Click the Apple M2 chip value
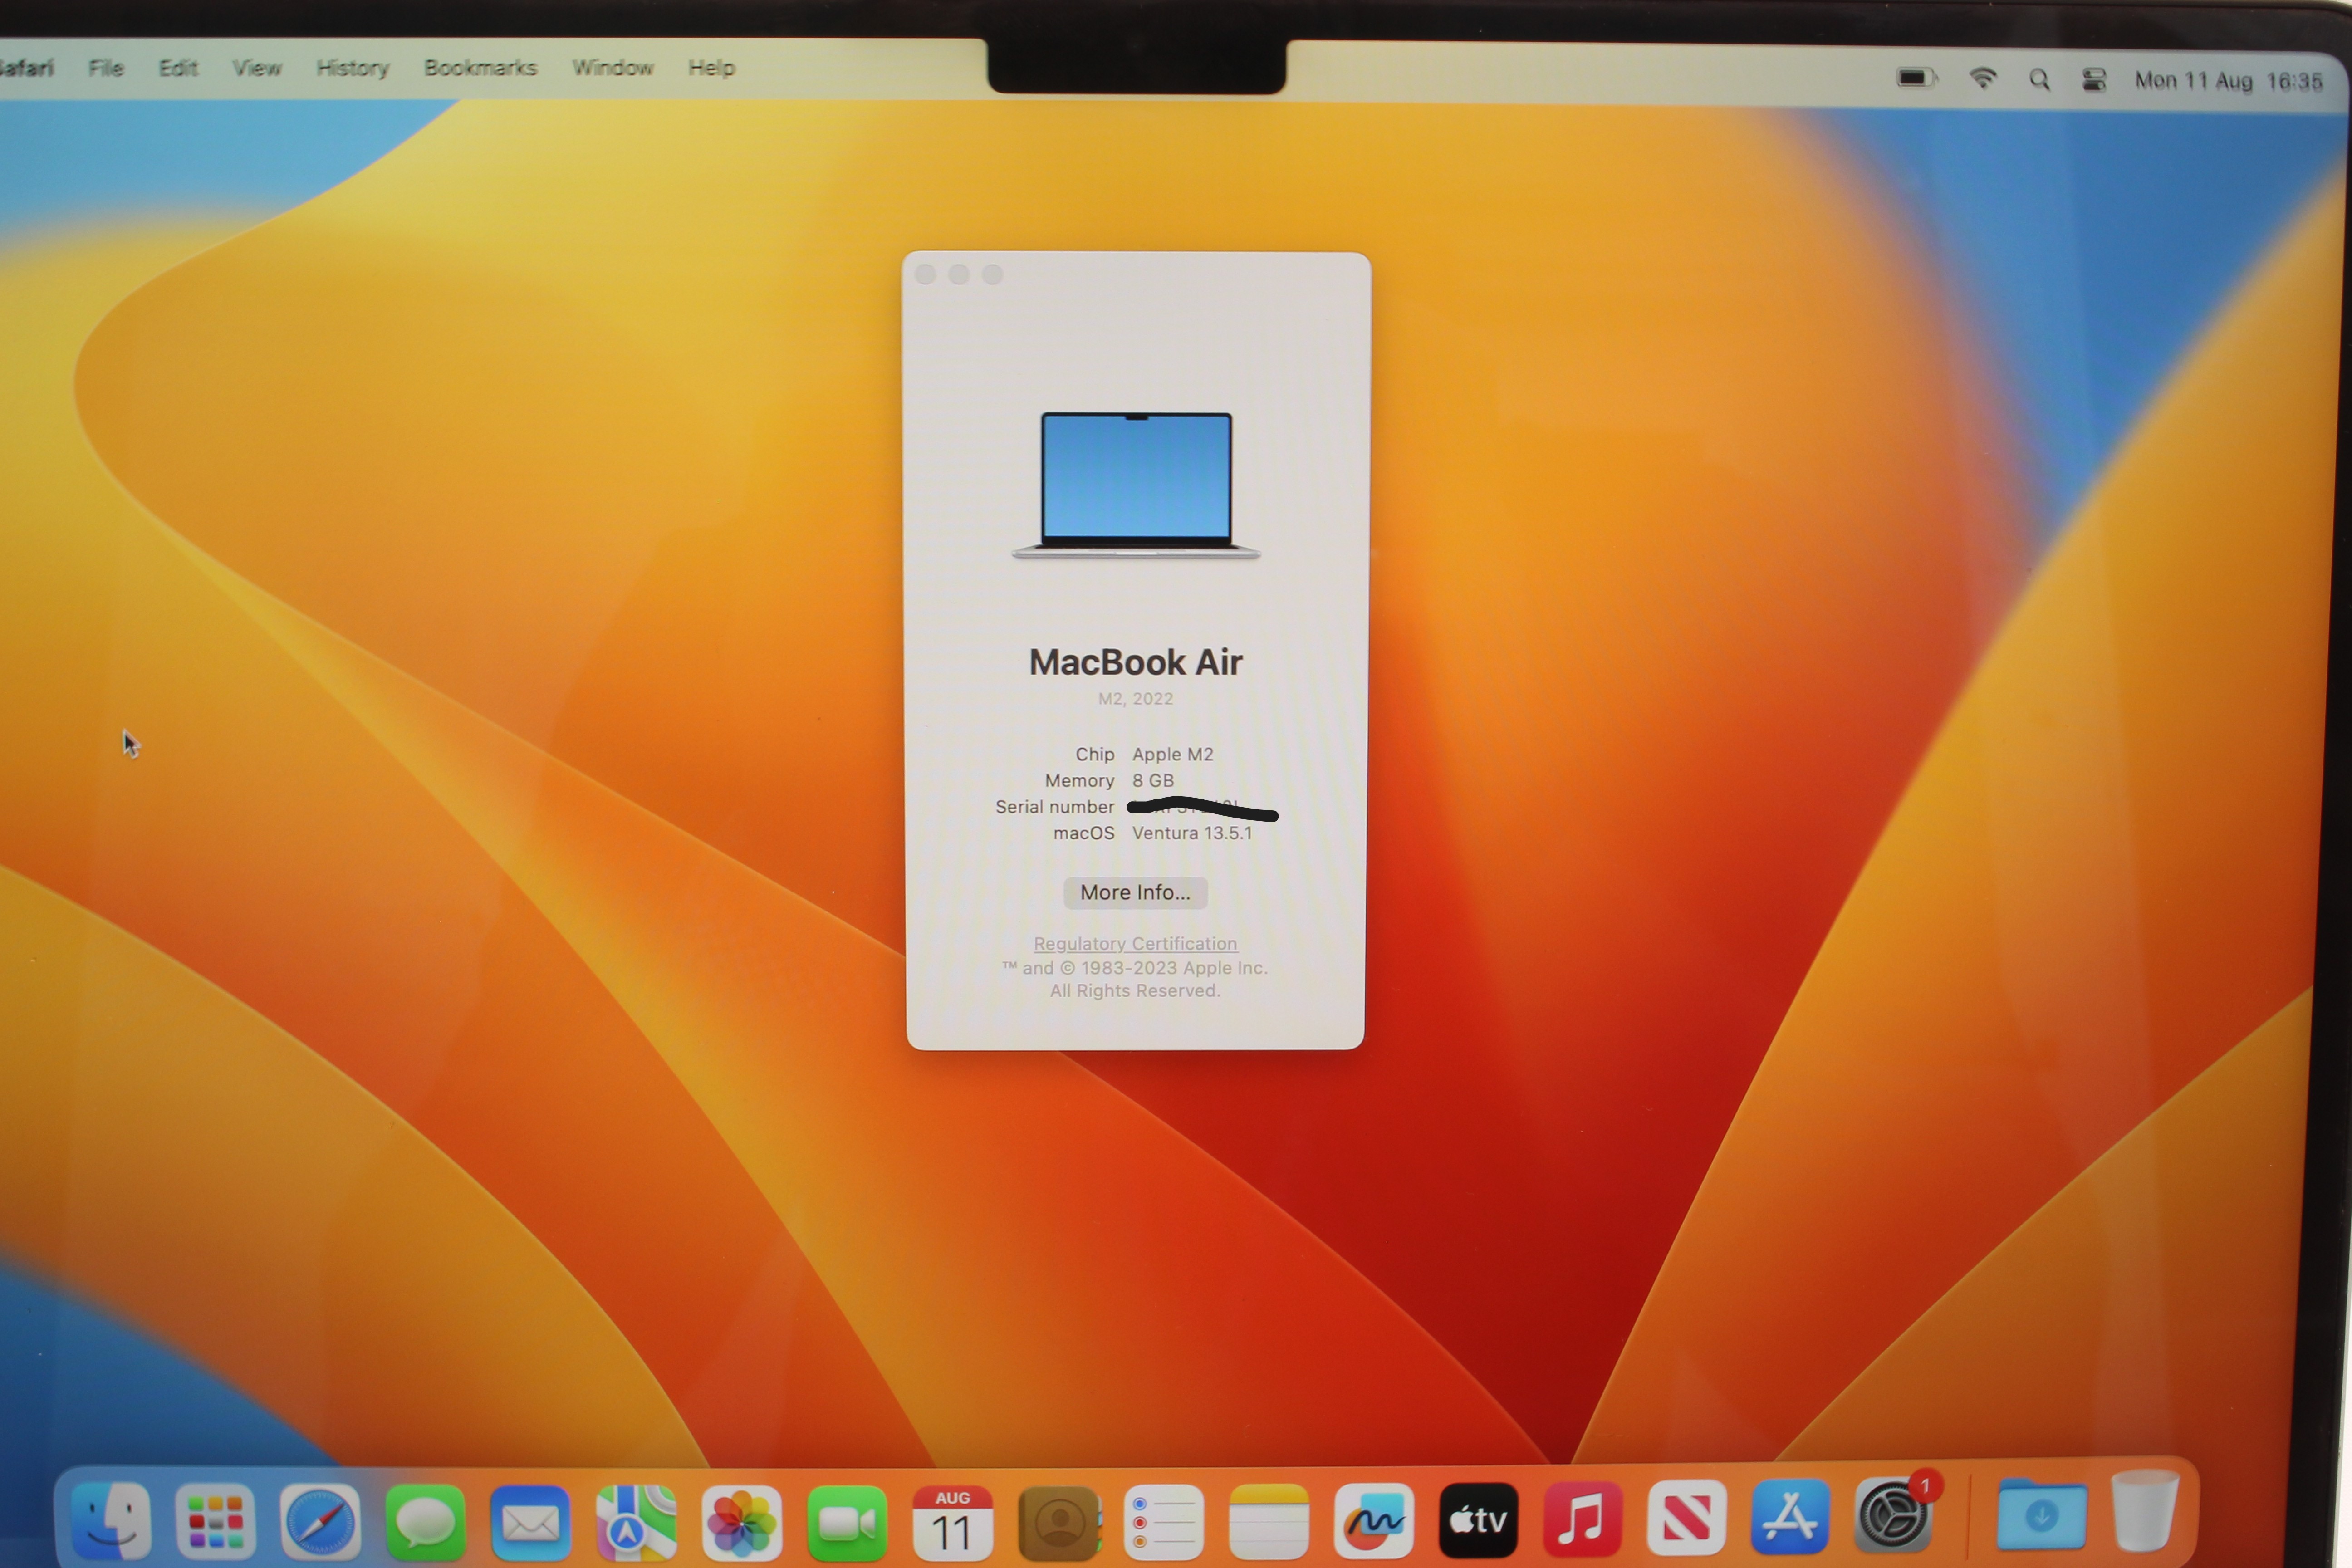The height and width of the screenshot is (1568, 2352). point(1172,754)
